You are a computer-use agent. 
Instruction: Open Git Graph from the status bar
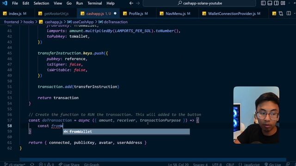point(92,164)
